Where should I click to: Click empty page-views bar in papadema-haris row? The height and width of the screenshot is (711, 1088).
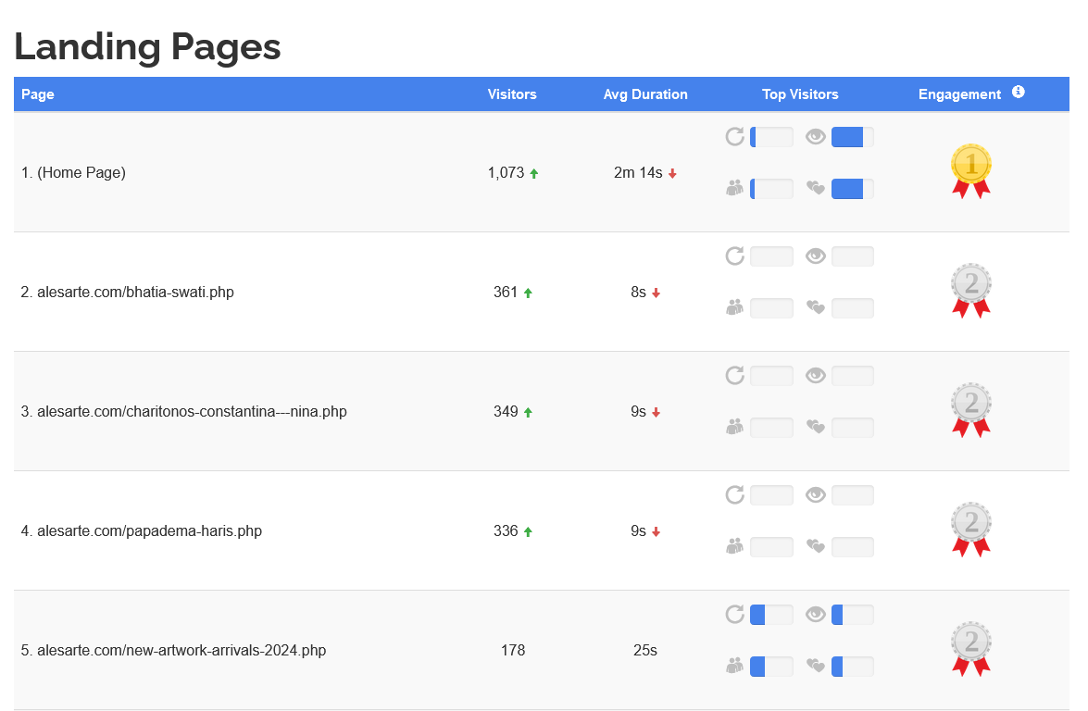pos(852,494)
